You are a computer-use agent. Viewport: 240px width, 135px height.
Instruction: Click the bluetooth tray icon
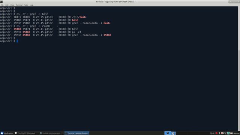219,133
